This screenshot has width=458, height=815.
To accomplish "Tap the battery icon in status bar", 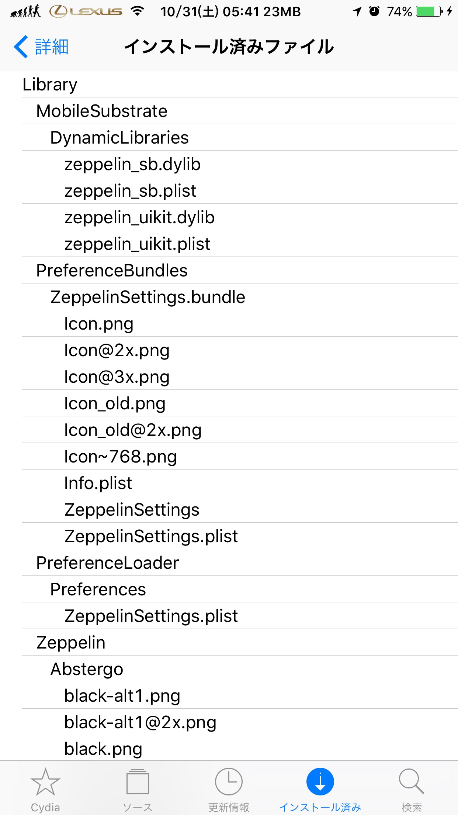I will pyautogui.click(x=429, y=11).
